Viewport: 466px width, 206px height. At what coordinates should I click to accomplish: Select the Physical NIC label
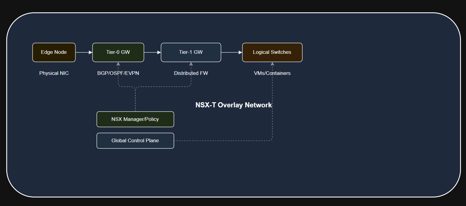coord(54,73)
